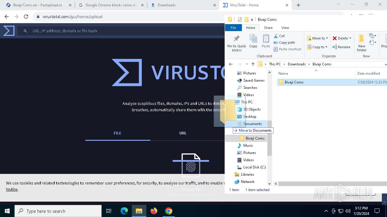
Task: Select Network in navigation pane
Action: [x=248, y=182]
